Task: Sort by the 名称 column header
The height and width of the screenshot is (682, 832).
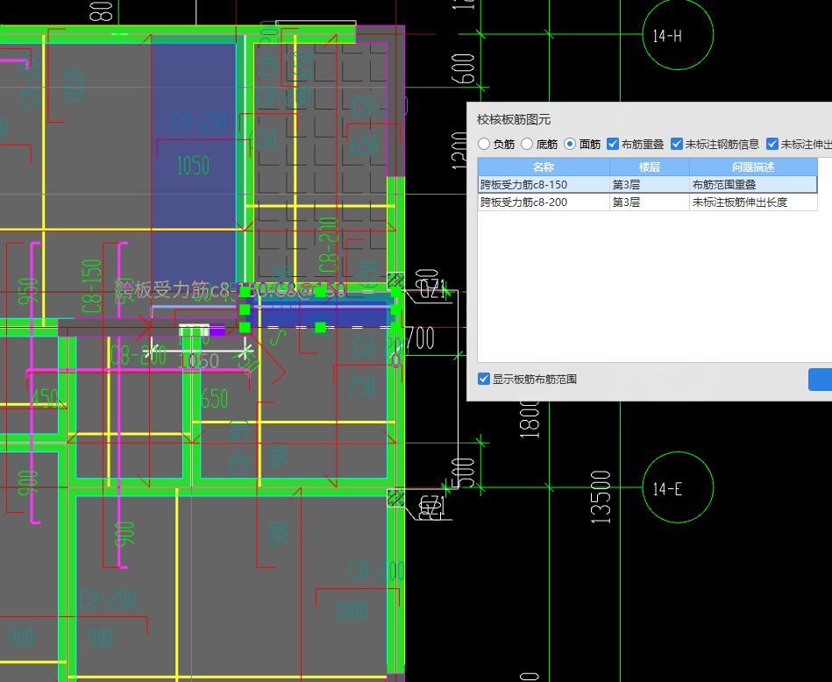Action: pos(544,167)
